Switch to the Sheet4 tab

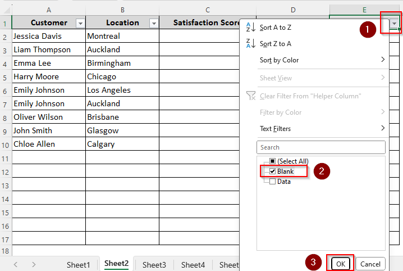pos(193,265)
